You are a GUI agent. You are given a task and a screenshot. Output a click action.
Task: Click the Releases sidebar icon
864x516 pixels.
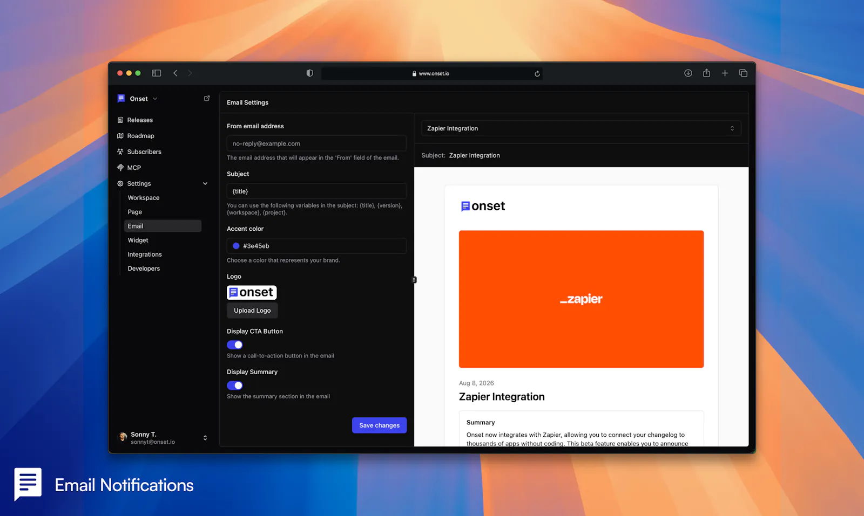coord(120,120)
